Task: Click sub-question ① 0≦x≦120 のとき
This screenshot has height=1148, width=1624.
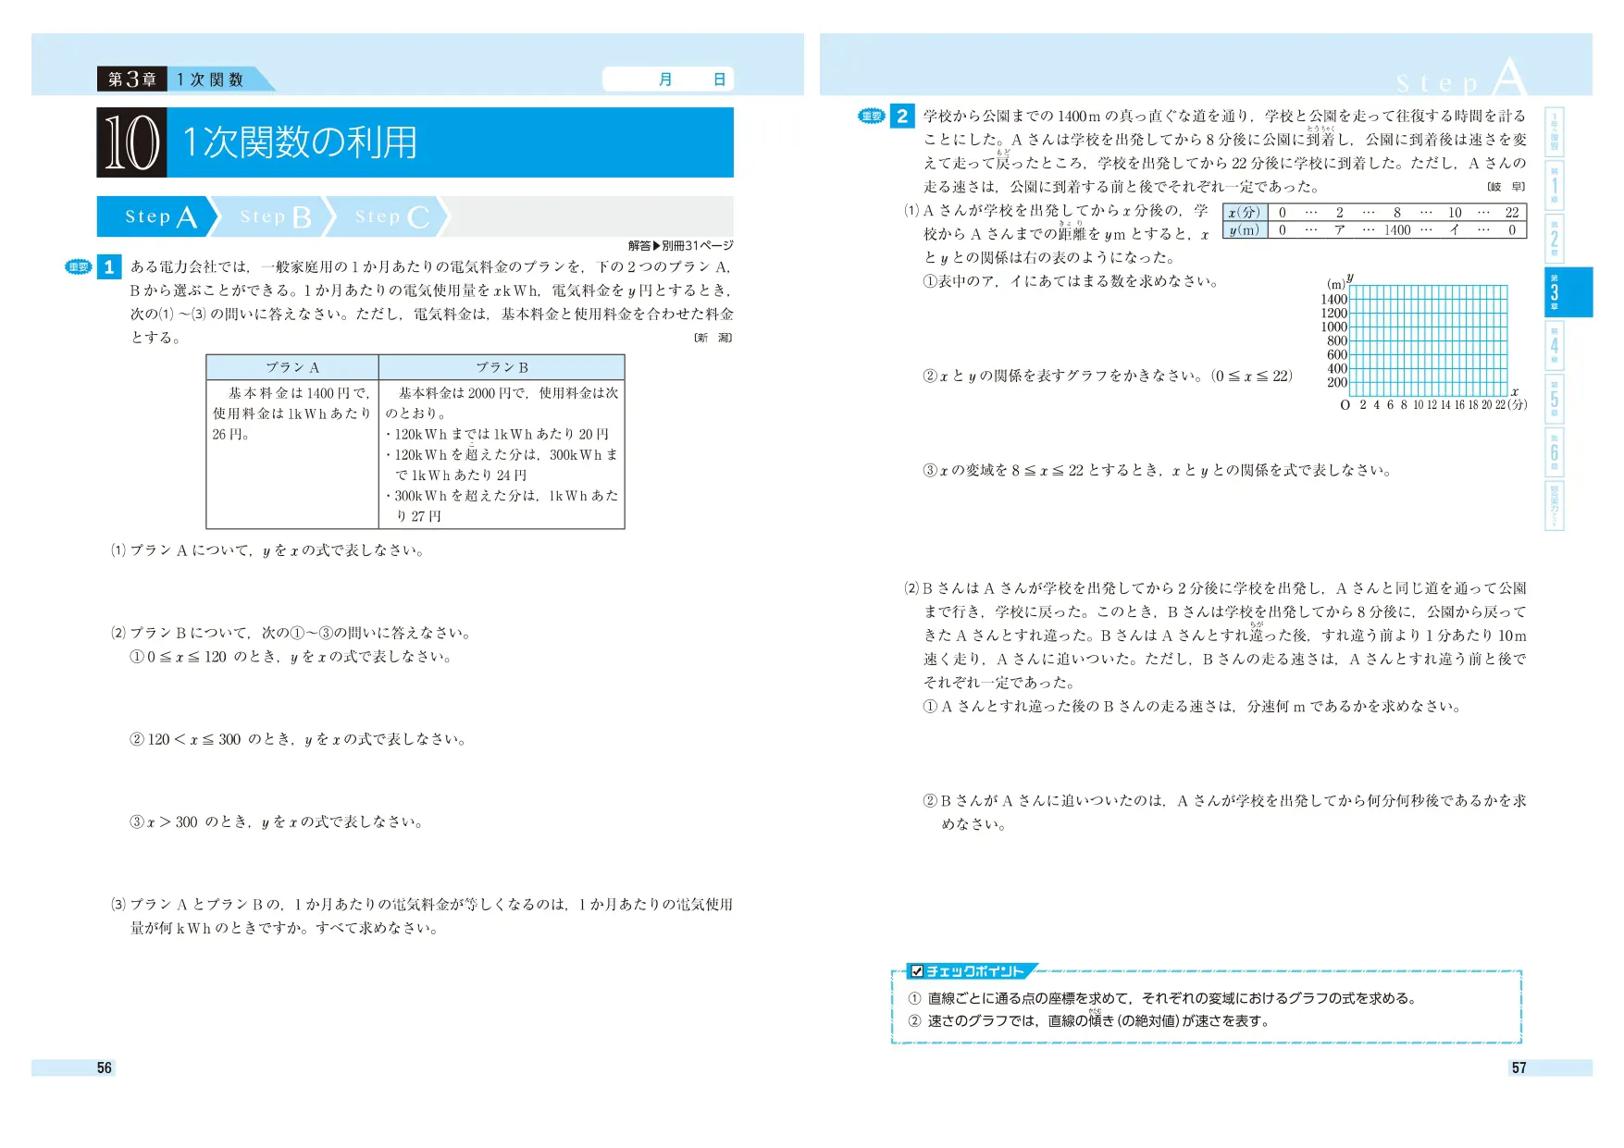Action: (x=291, y=657)
